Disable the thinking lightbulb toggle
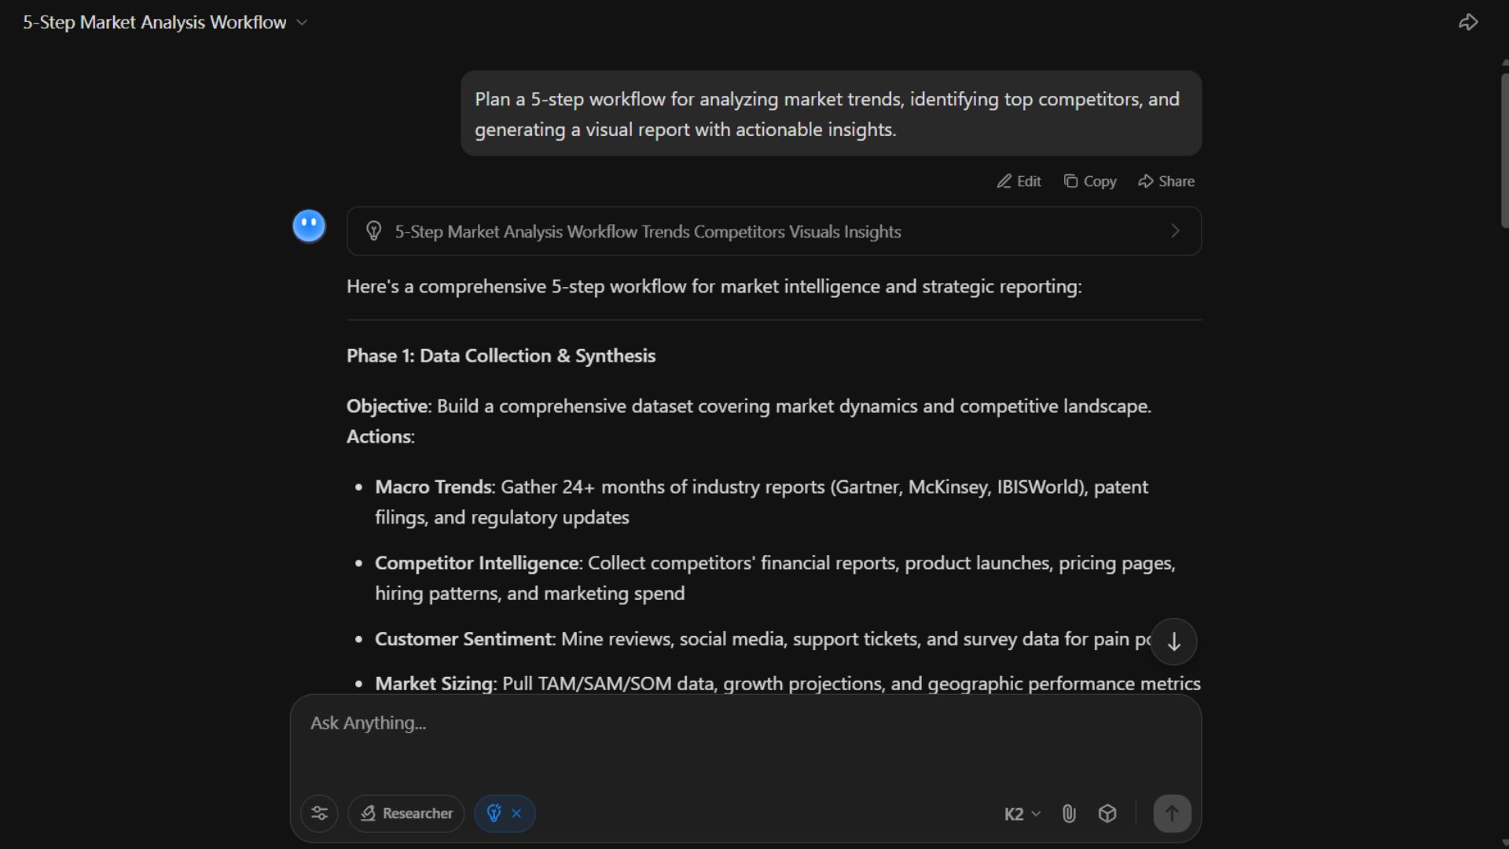 494,814
